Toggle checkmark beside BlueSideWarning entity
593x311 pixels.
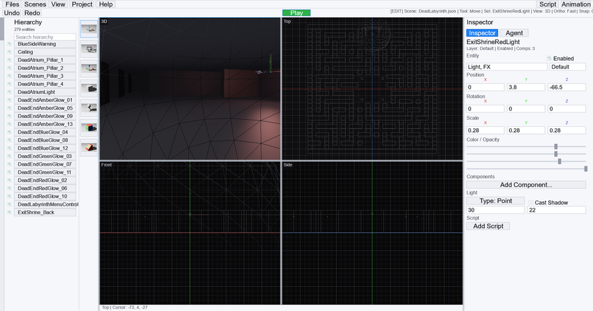pyautogui.click(x=9, y=44)
